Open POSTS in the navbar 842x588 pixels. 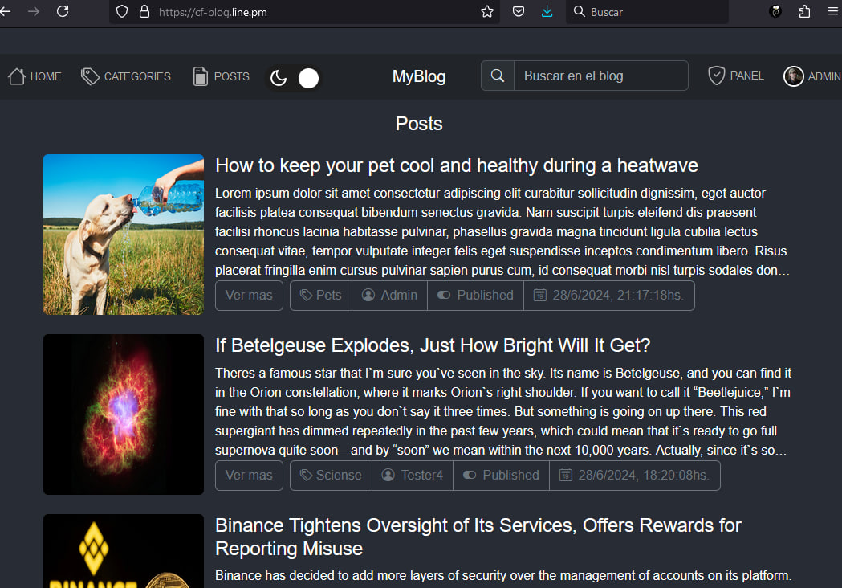[221, 76]
